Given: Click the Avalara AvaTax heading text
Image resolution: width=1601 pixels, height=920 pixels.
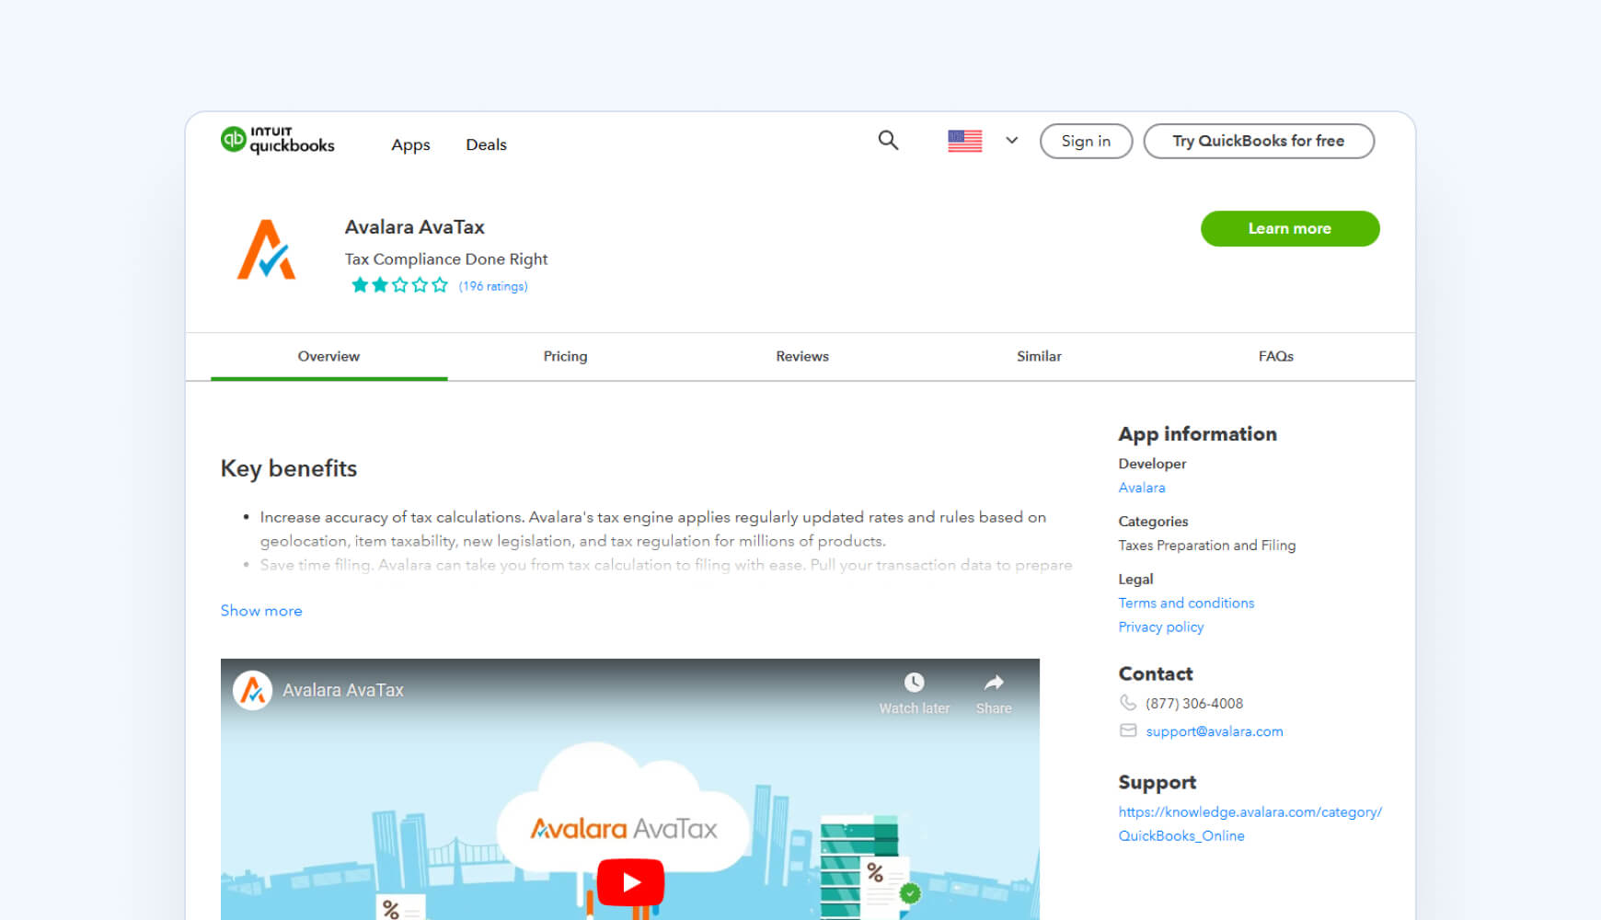Looking at the screenshot, I should tap(414, 227).
